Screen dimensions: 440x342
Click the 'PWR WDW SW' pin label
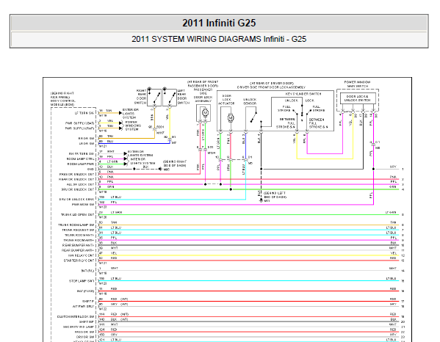[83, 205]
